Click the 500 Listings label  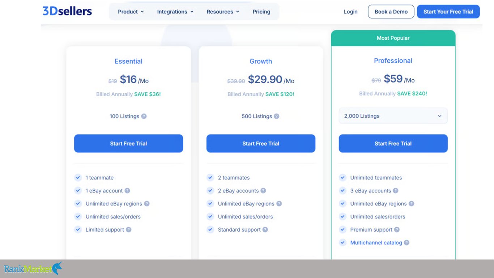(257, 116)
